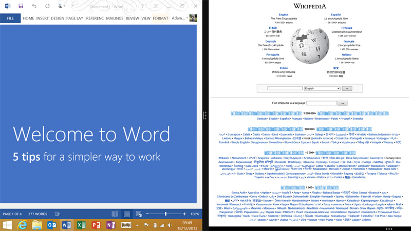Click the volume speaker icon
This screenshot has width=411, height=231.
170,225
